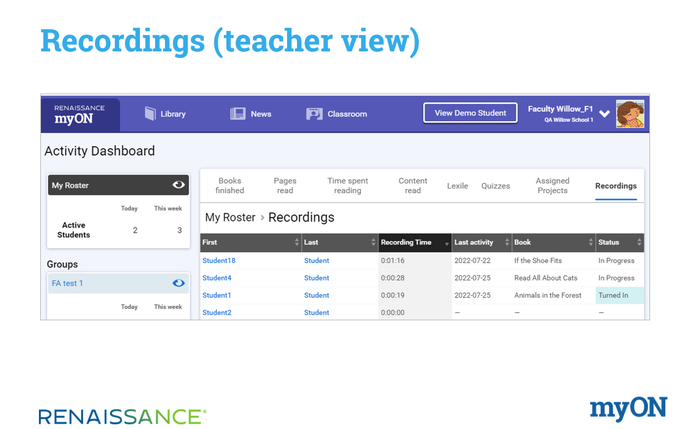Open the Student18 first name link
Viewport: 689px width, 429px height.
219,260
